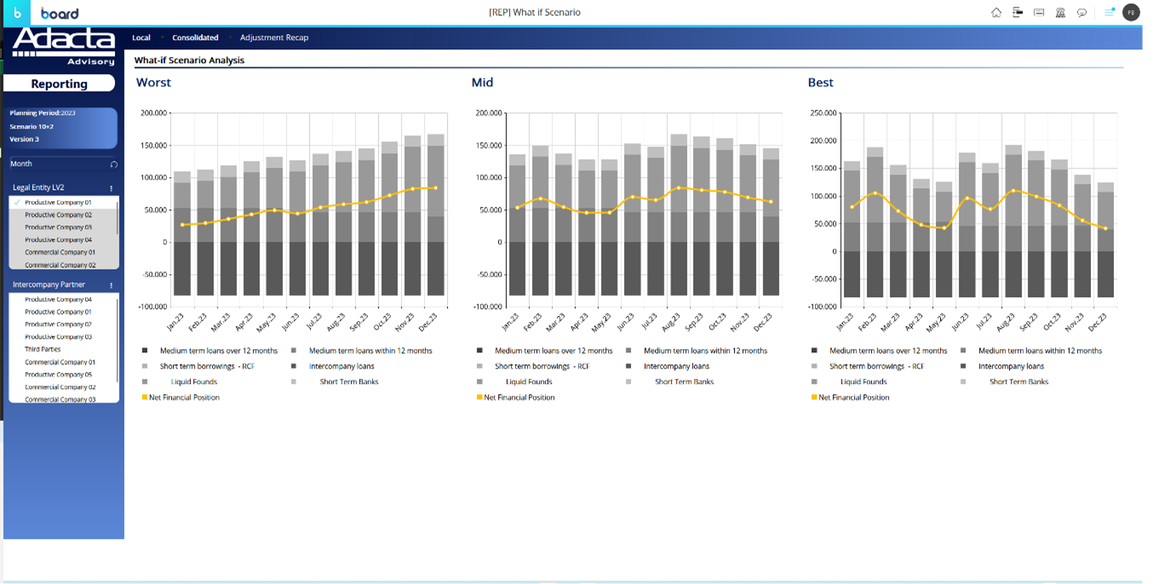This screenshot has height=584, width=1159.
Task: Open the approval stamp icon
Action: coord(1060,13)
